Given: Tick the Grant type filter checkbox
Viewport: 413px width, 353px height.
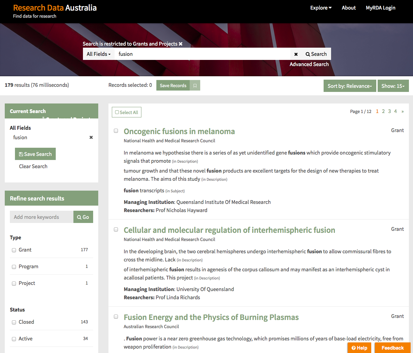Looking at the screenshot, I should tap(14, 250).
